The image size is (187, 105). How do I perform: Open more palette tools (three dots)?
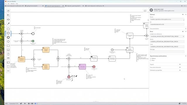point(8,71)
